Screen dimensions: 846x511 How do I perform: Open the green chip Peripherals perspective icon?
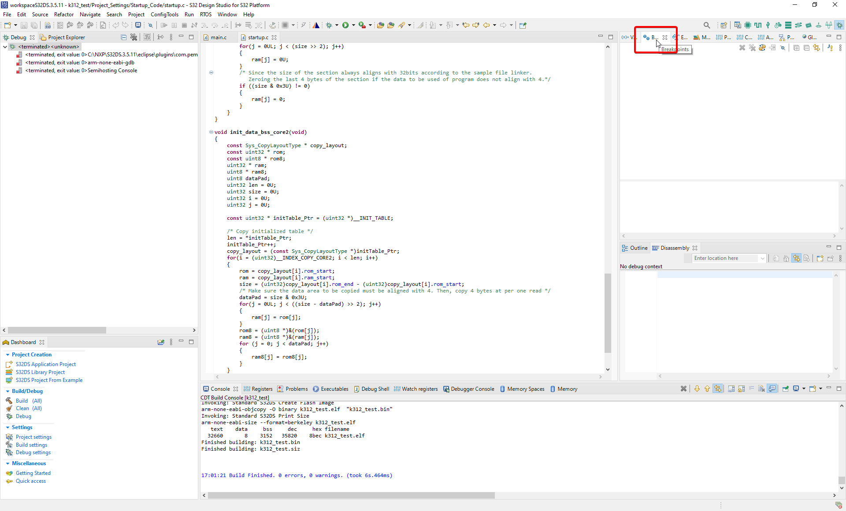(x=748, y=25)
